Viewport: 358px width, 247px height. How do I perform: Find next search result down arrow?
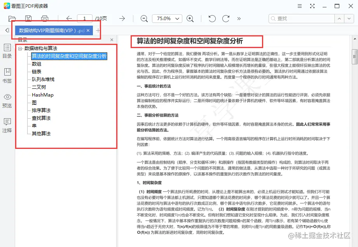tap(349, 19)
